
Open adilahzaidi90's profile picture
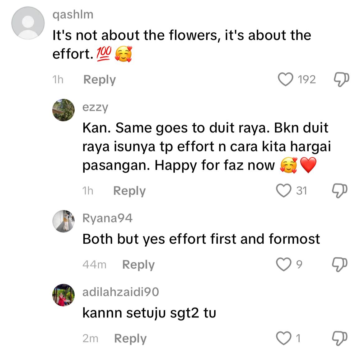[64, 295]
